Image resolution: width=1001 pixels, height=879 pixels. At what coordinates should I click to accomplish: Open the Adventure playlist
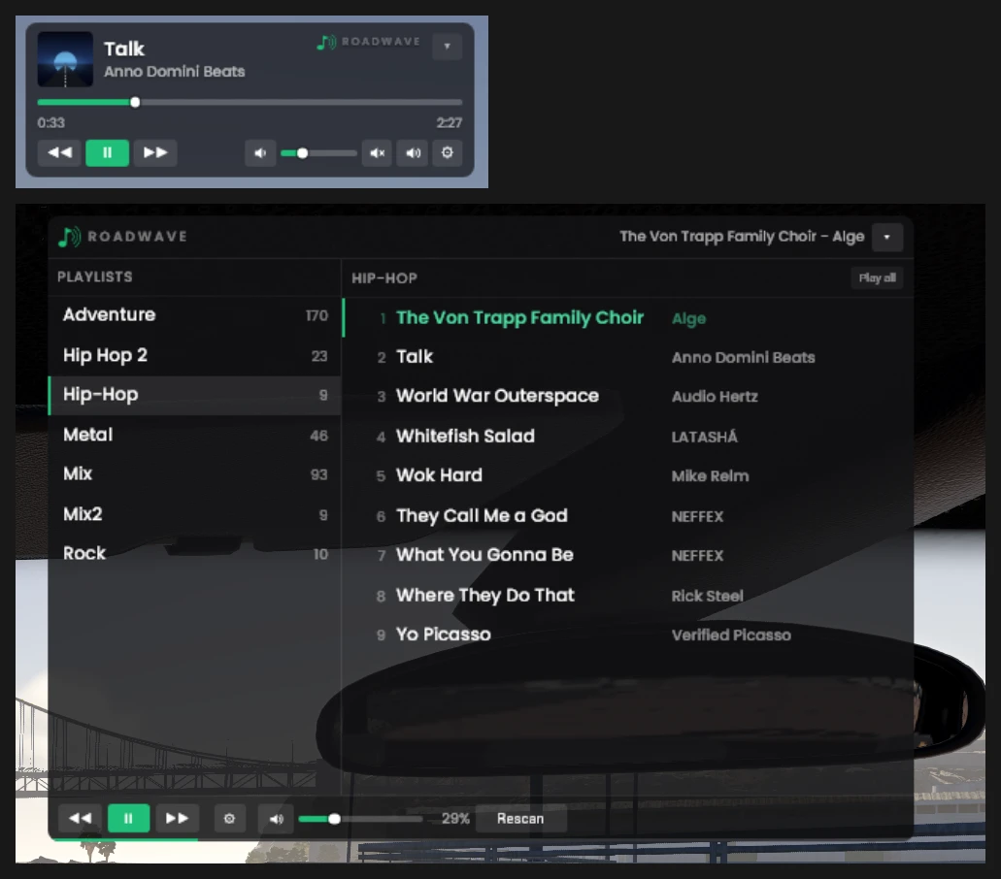(195, 315)
